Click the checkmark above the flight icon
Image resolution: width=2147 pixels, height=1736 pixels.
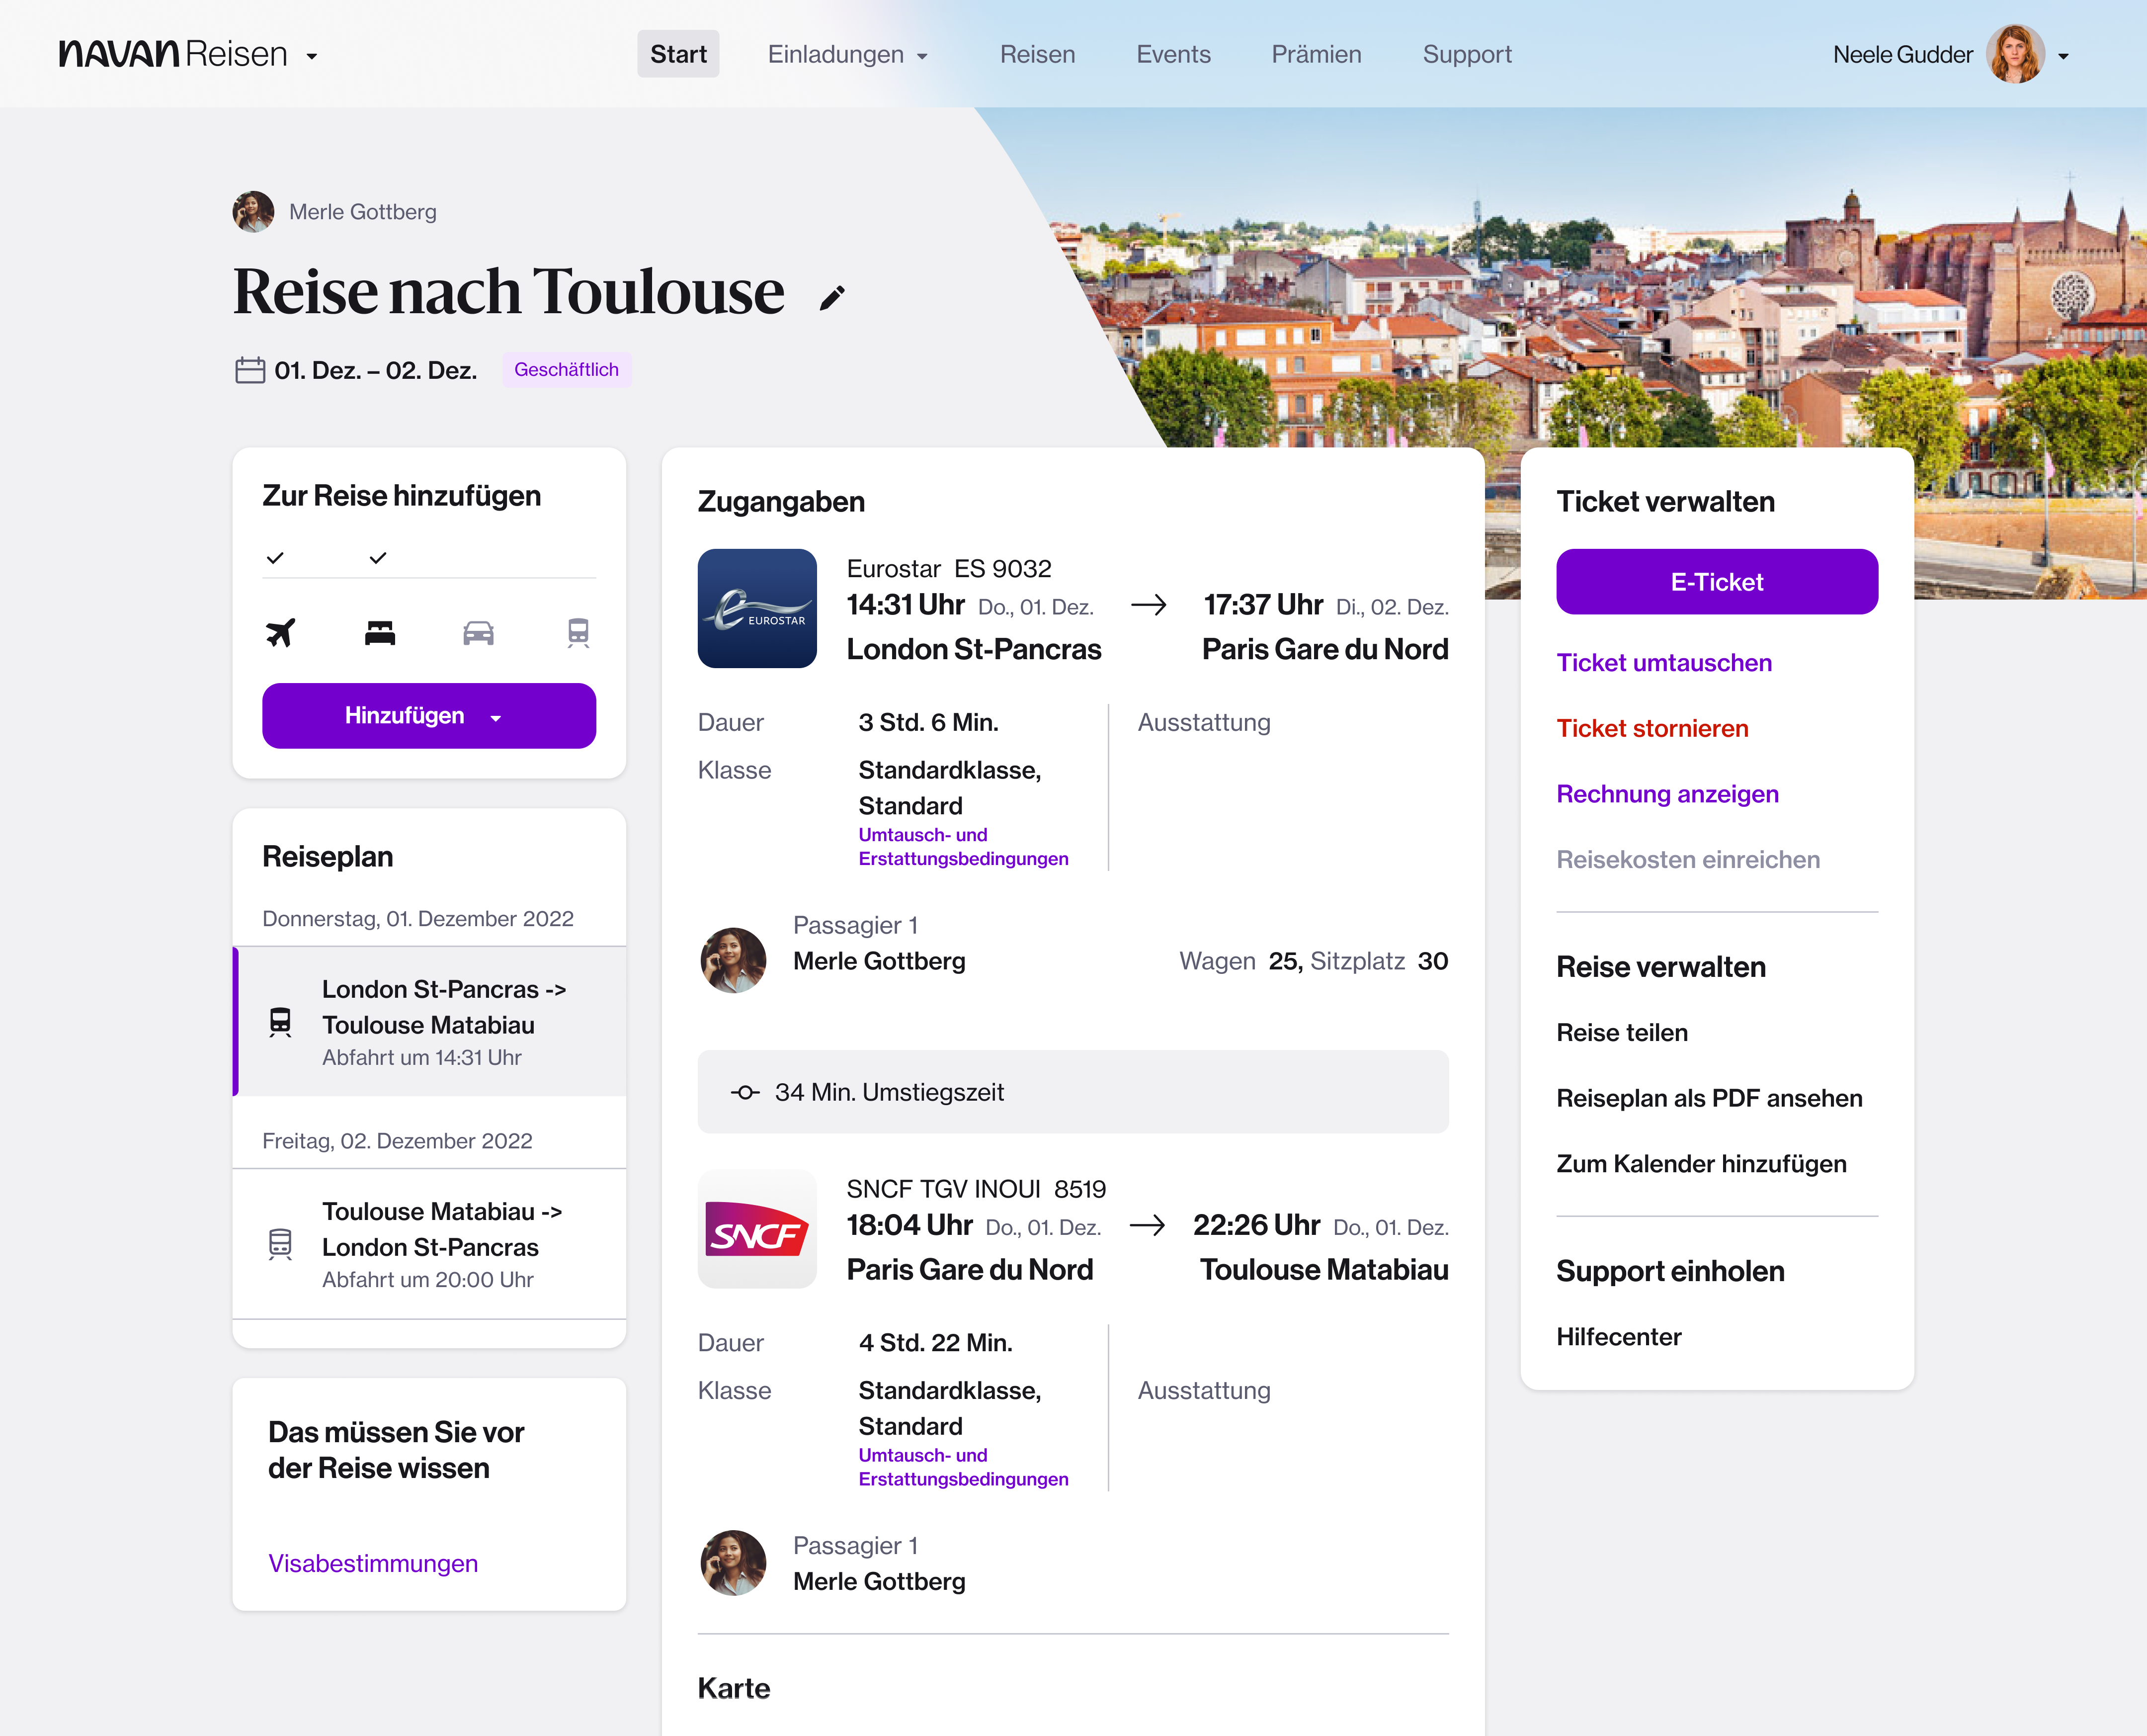click(276, 558)
